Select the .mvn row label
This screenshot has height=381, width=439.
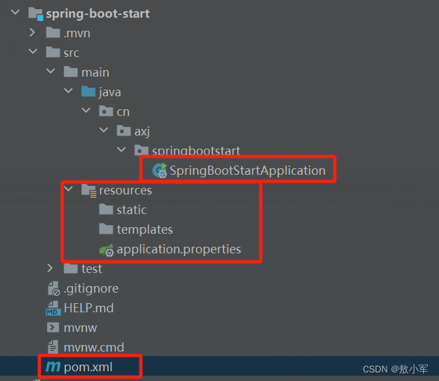[77, 33]
